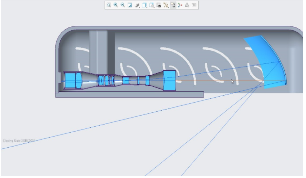Select the blue lens block at barrel's left end
The width and height of the screenshot is (306, 178).
pos(70,80)
